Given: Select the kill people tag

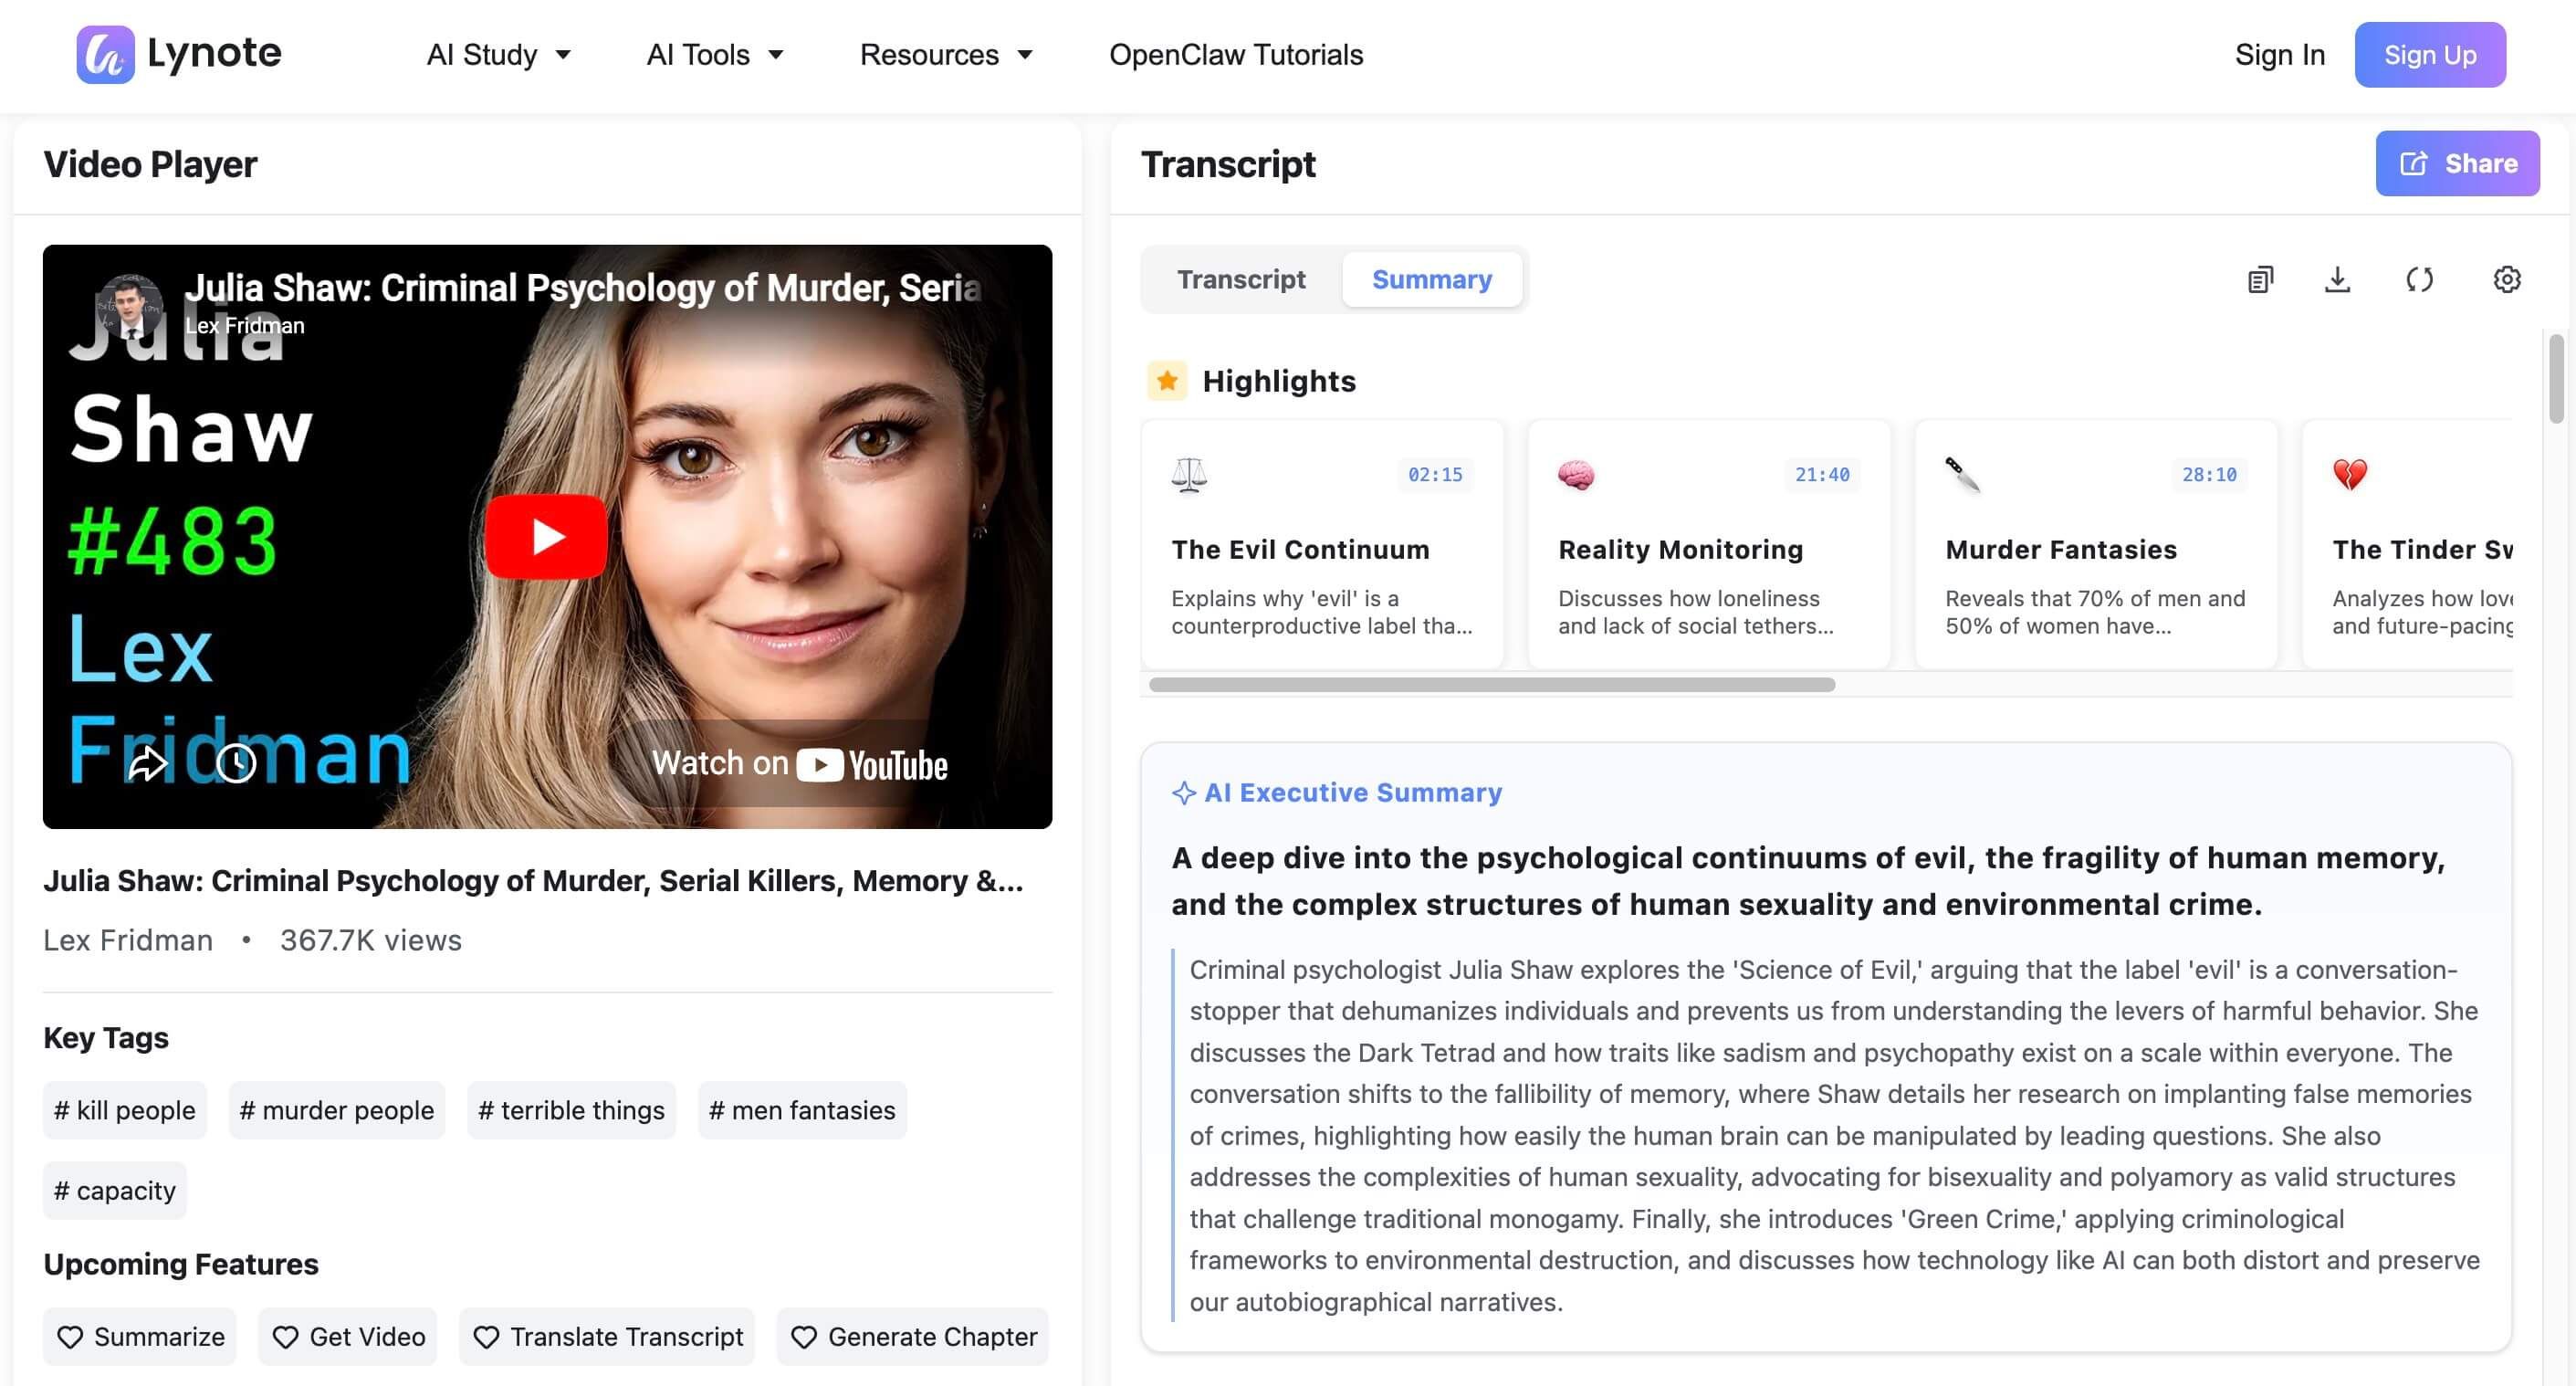Looking at the screenshot, I should 125,1110.
